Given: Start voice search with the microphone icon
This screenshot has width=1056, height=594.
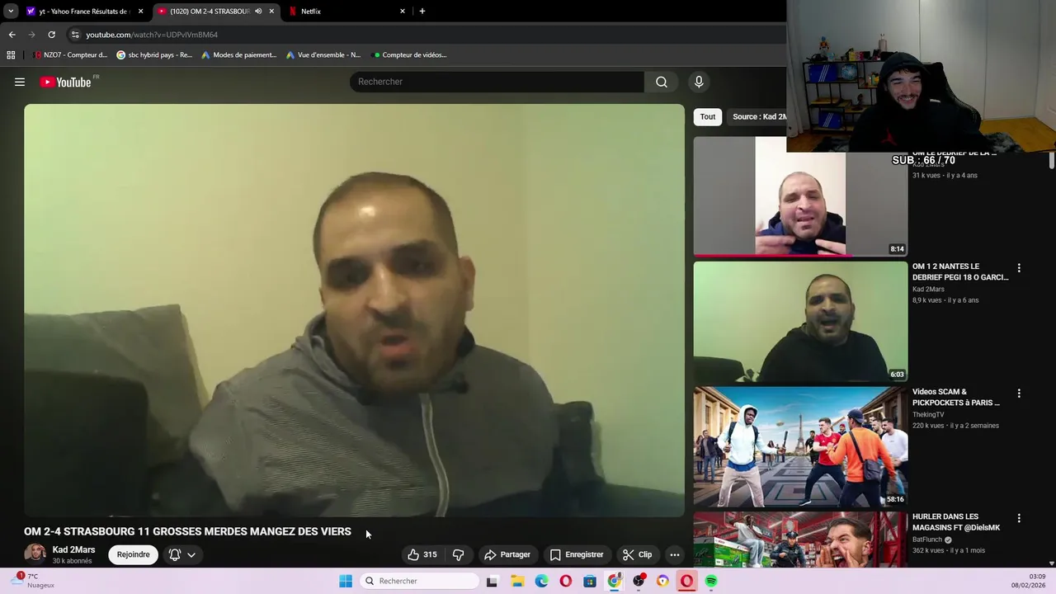Looking at the screenshot, I should click(699, 82).
